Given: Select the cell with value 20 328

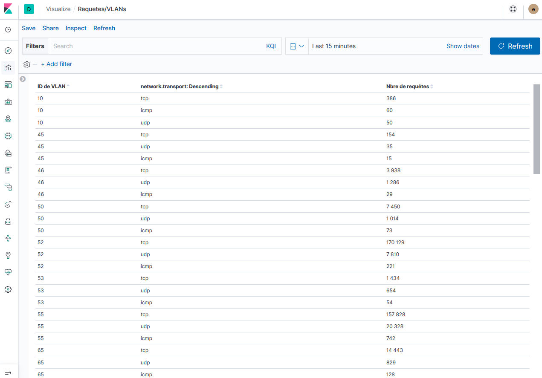Looking at the screenshot, I should (x=395, y=326).
